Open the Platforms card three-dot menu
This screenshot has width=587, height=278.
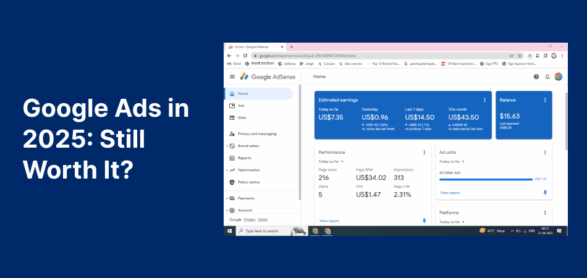(545, 213)
